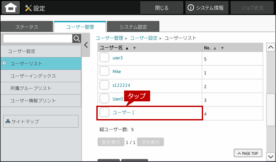Tick the checkbox for Mike
Viewport: 276px width, 162px height.
[x=105, y=71]
